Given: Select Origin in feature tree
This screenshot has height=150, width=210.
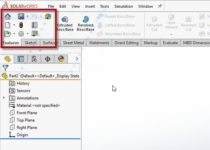Looking at the screenshot, I should tap(19, 135).
